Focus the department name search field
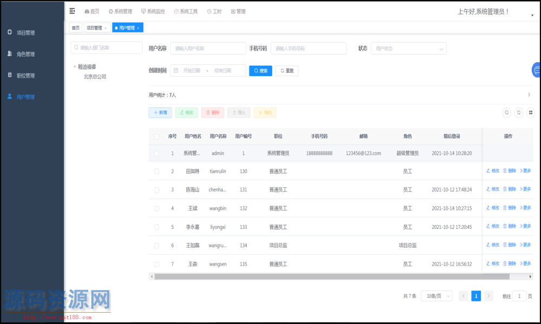 (107, 48)
